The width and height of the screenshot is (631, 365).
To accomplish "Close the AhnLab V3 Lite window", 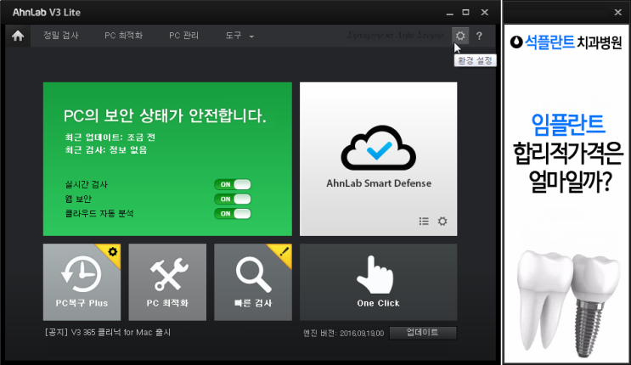I will 485,13.
